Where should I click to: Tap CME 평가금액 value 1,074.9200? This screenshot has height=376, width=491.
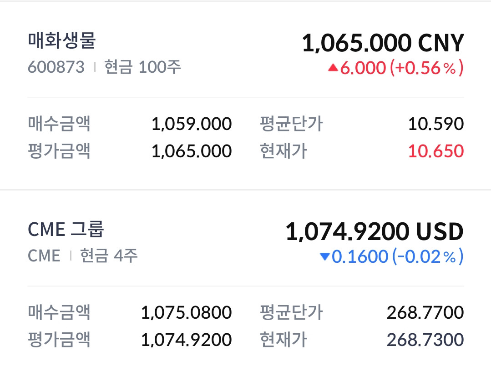[x=186, y=340]
